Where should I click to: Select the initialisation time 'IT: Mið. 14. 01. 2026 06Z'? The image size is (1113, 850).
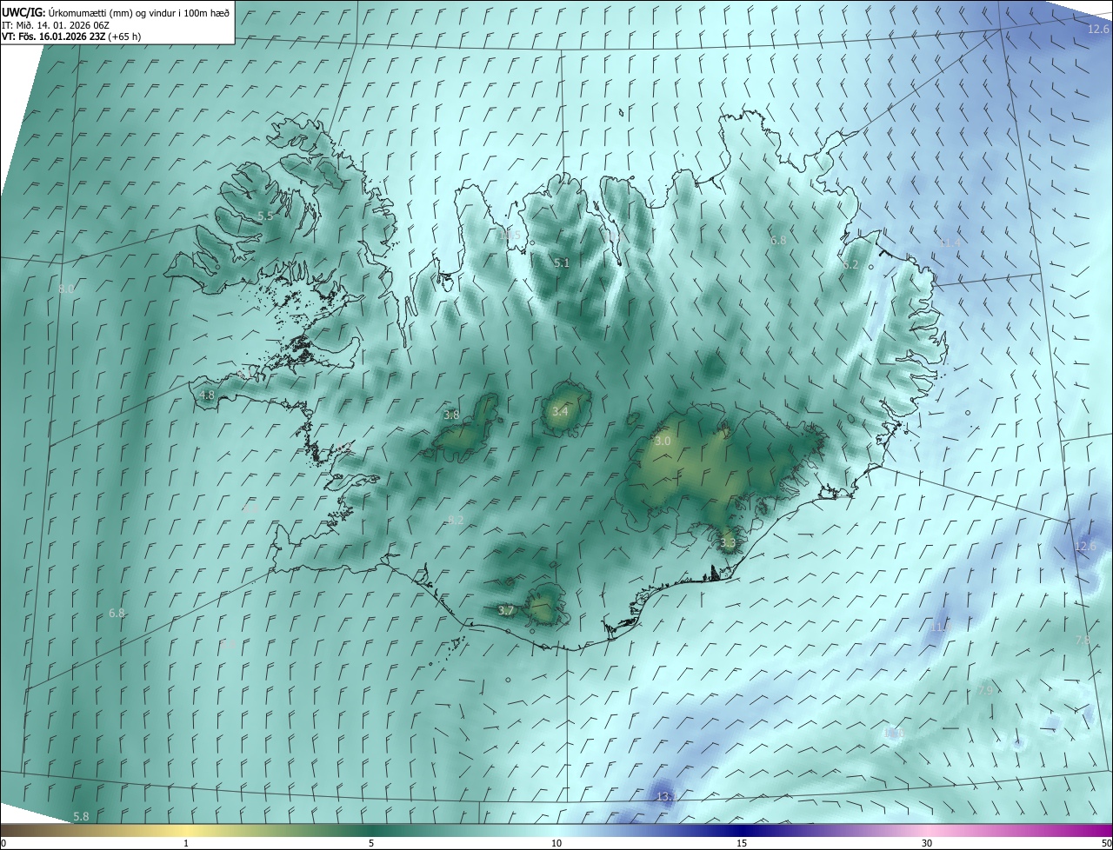click(x=56, y=24)
